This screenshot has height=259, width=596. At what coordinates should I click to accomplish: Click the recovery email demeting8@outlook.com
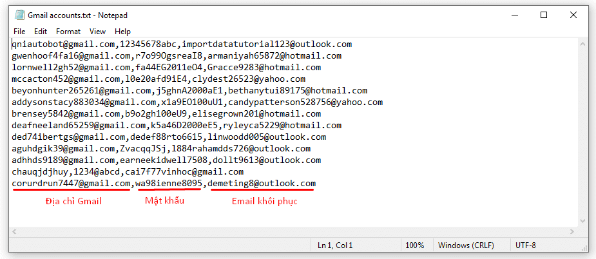point(262,184)
